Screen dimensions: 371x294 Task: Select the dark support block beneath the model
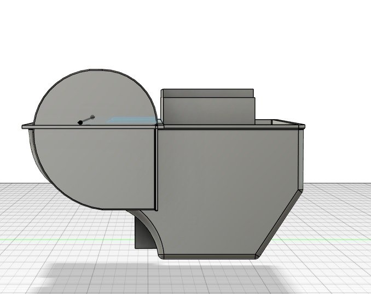tap(140, 235)
